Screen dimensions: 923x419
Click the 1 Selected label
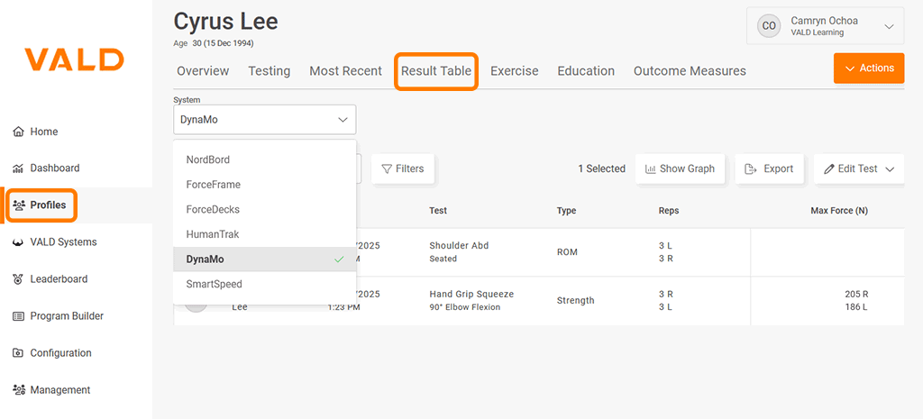coord(601,169)
